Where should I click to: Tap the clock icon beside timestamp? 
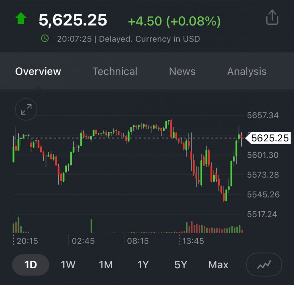click(45, 38)
